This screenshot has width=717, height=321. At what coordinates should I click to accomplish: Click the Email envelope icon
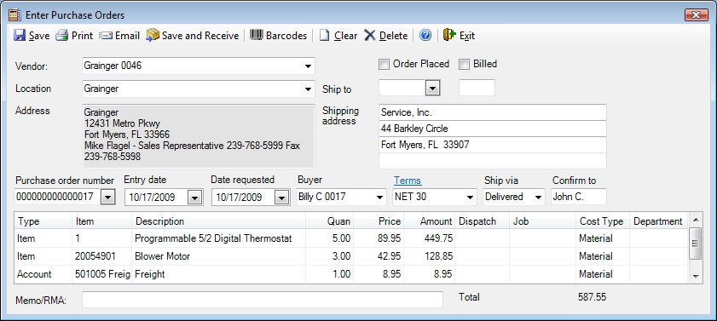[106, 35]
